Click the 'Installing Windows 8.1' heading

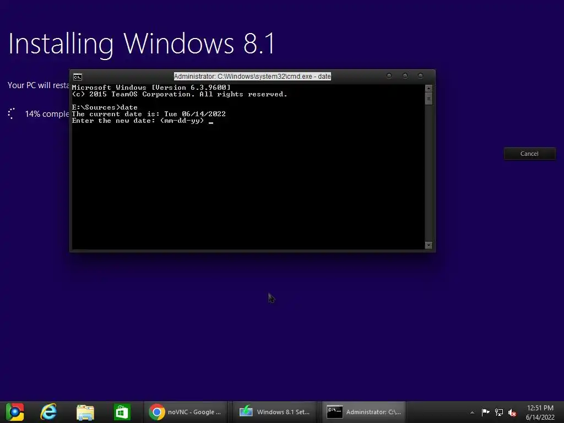[x=142, y=44]
